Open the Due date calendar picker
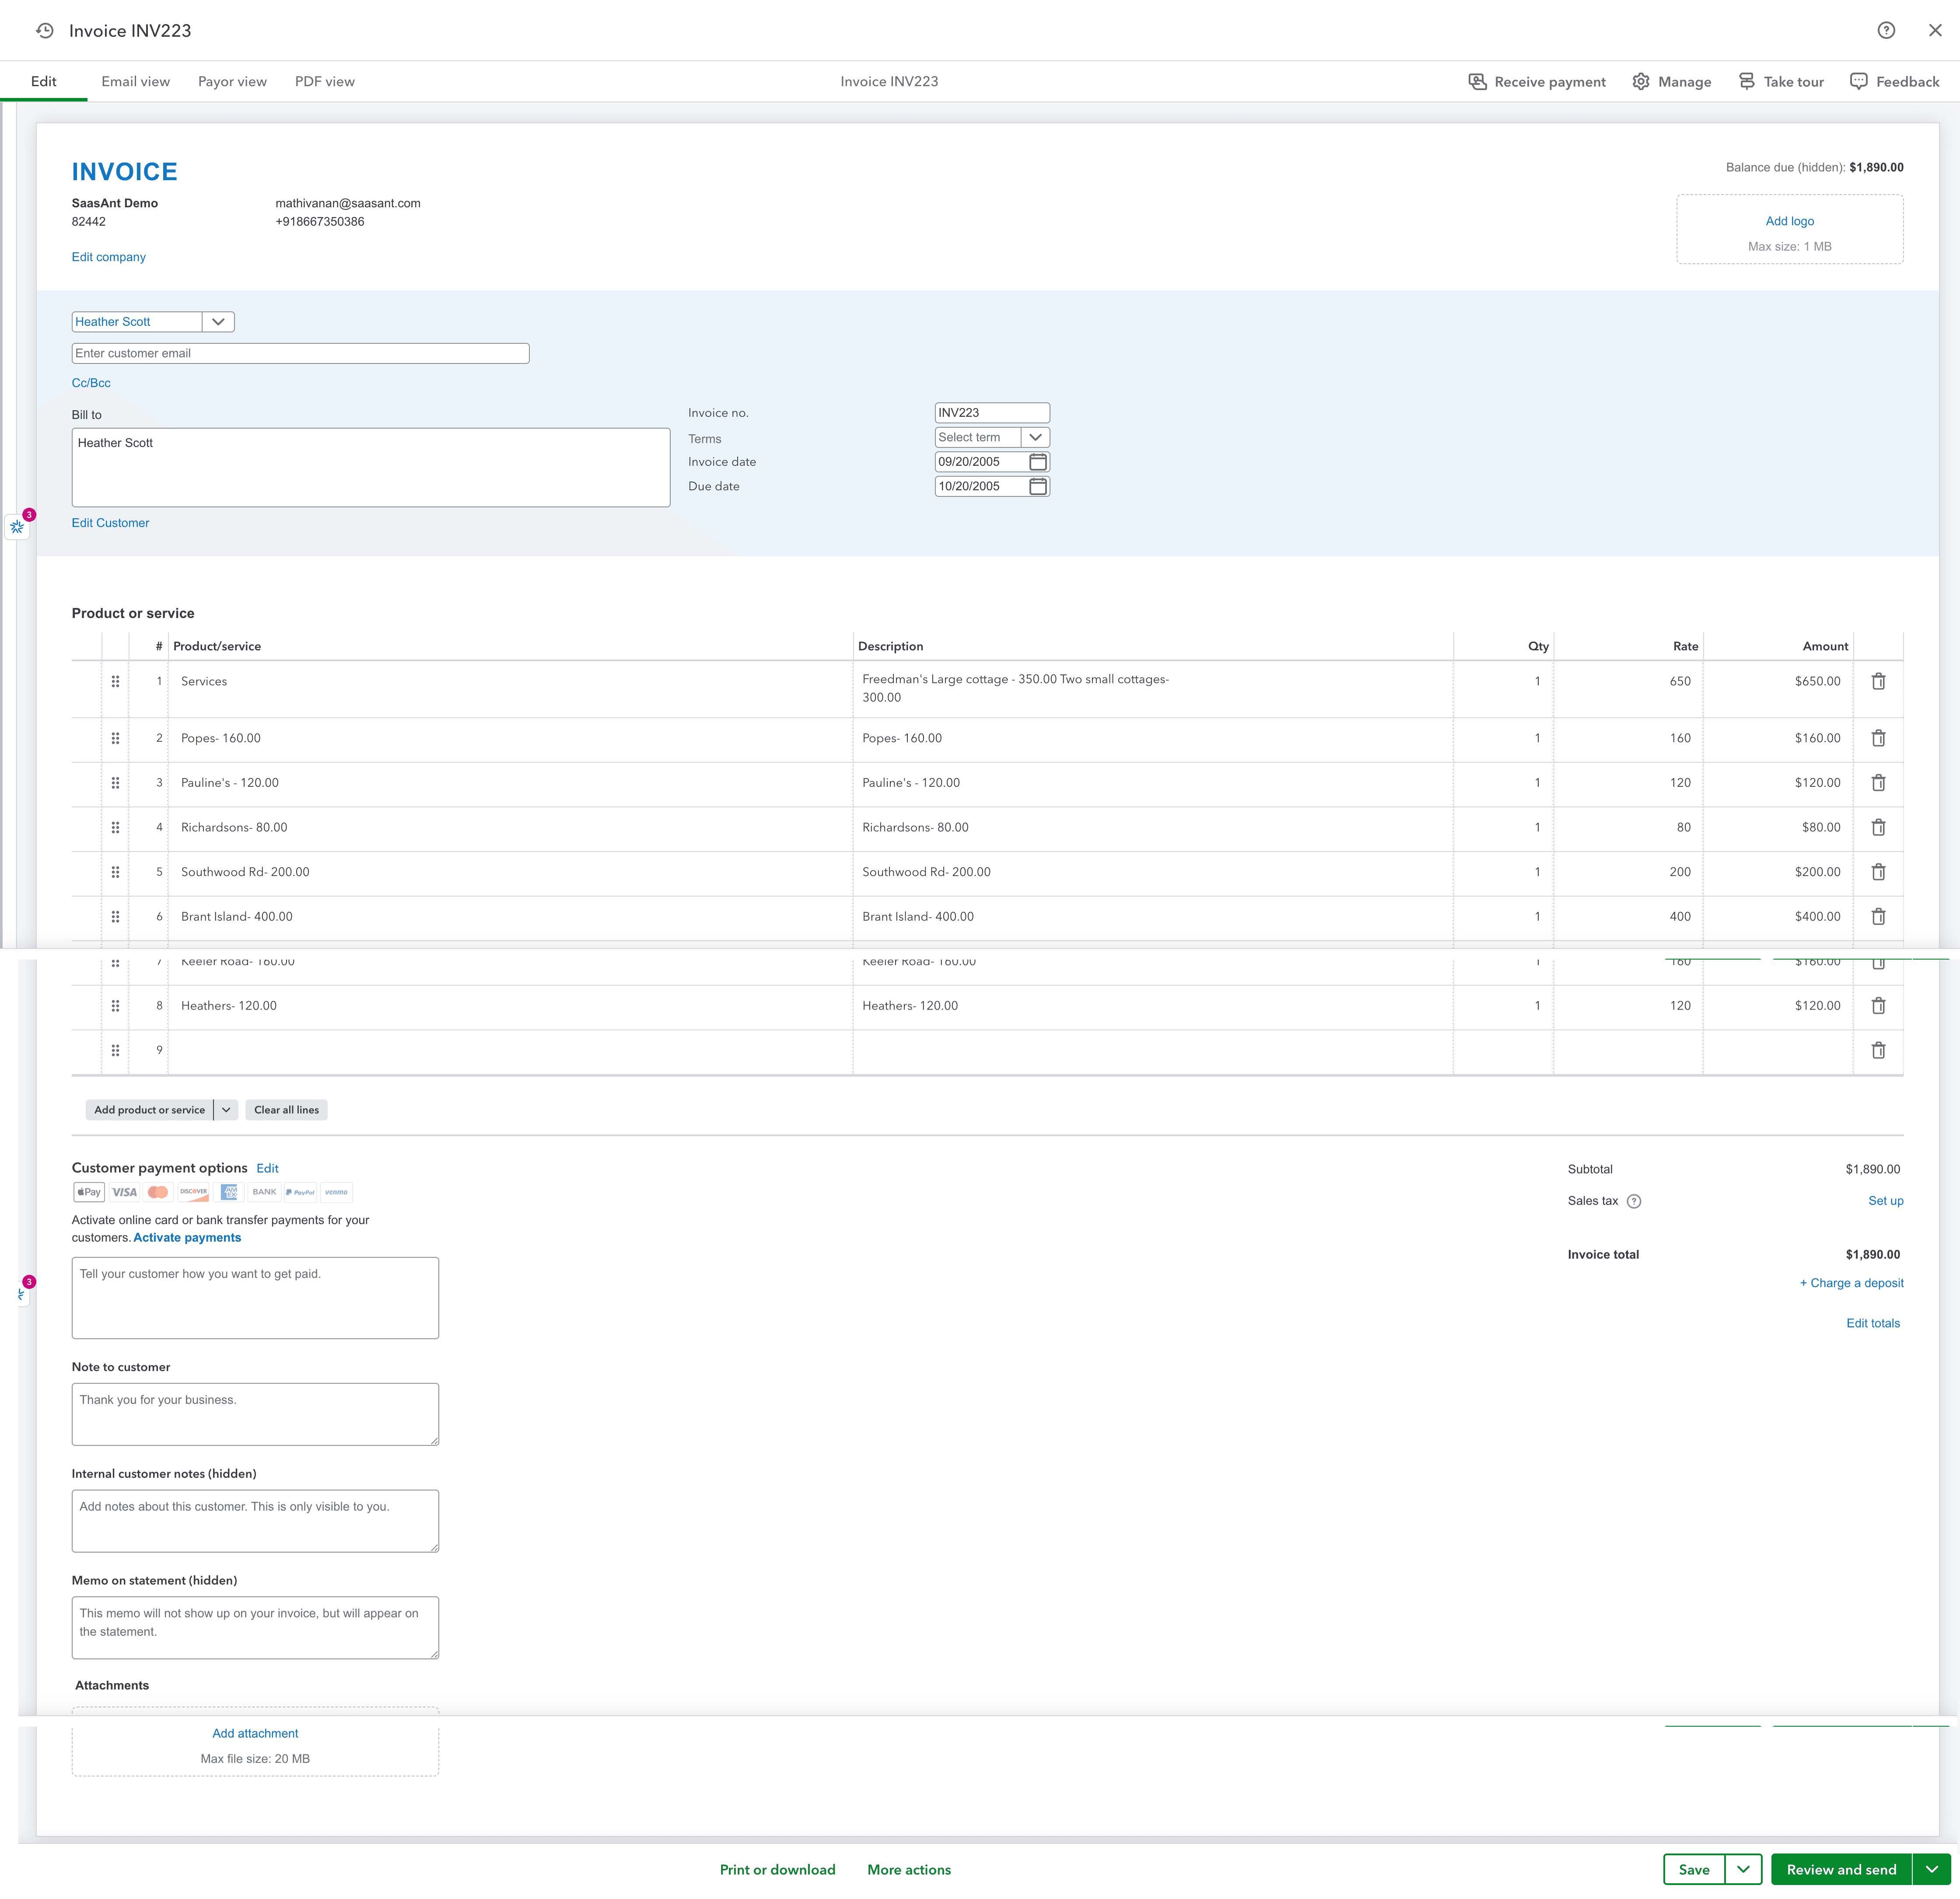The height and width of the screenshot is (1899, 1960). point(1038,487)
